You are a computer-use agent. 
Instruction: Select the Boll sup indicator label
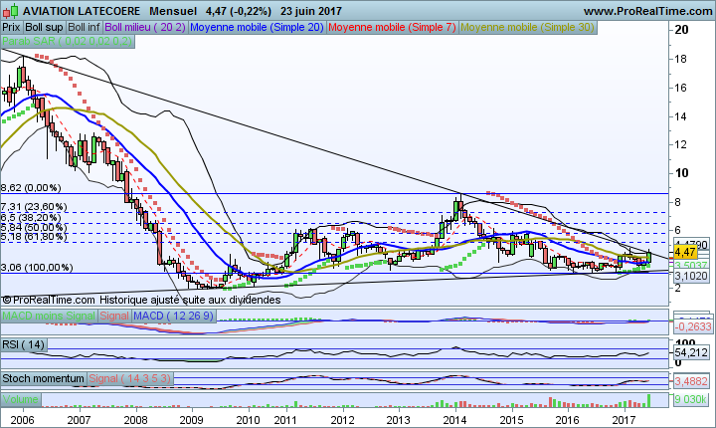coord(44,28)
